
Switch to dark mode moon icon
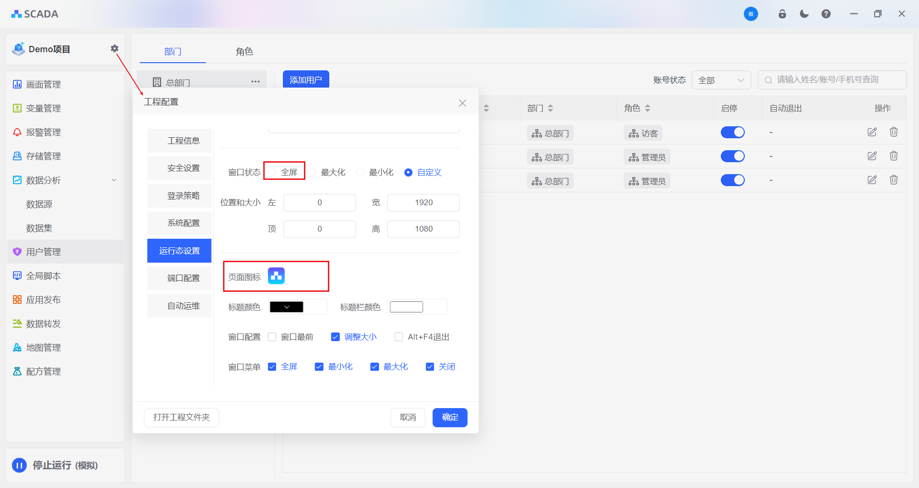tap(804, 14)
